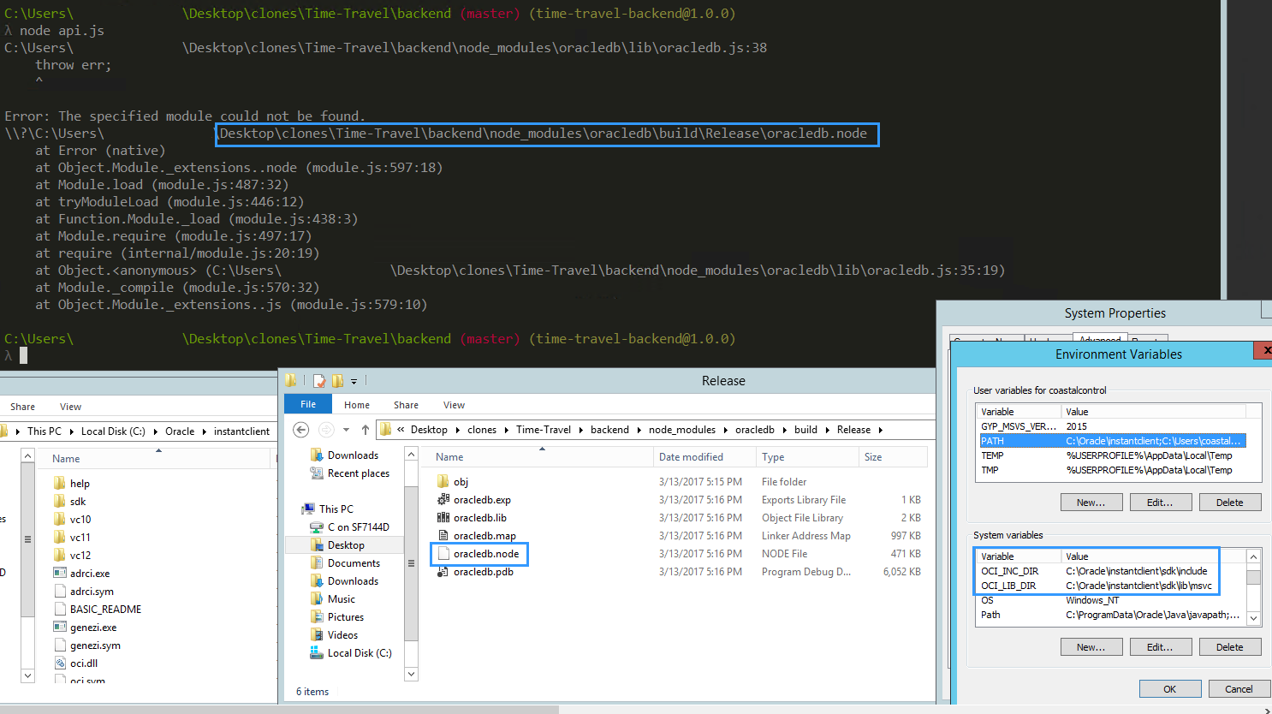Expand the arrow after backend breadcrumb
Viewport: 1272px width, 714px height.
pyautogui.click(x=639, y=430)
